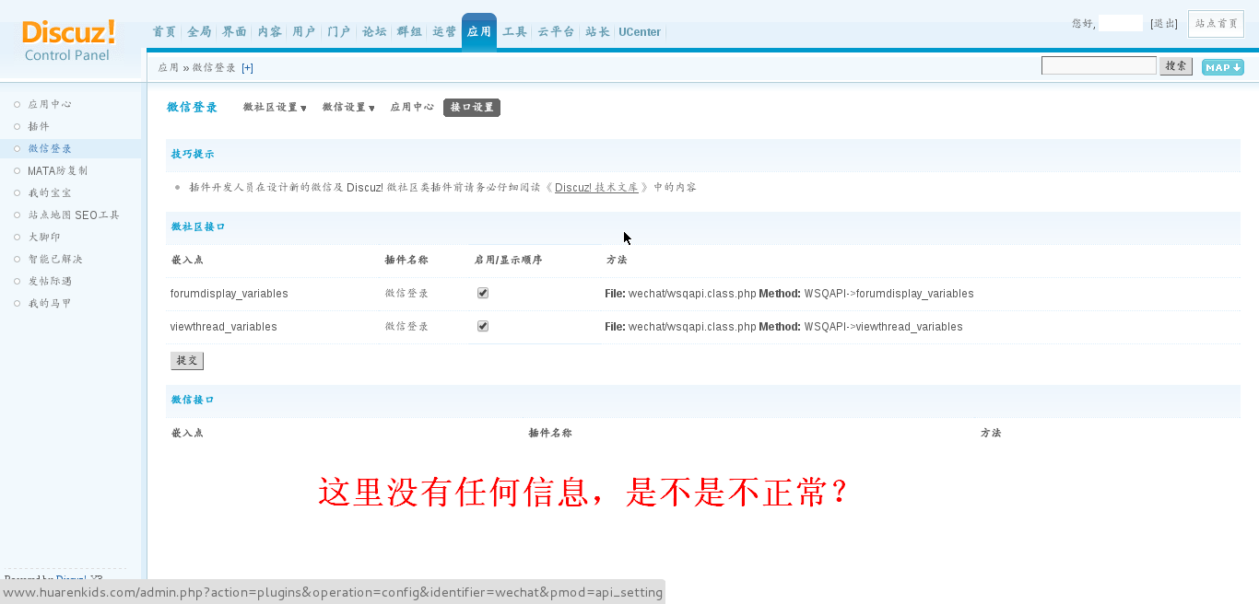Viewport: 1259px width, 604px height.
Task: Open 我的宝宝 in the sidebar
Action: [50, 193]
